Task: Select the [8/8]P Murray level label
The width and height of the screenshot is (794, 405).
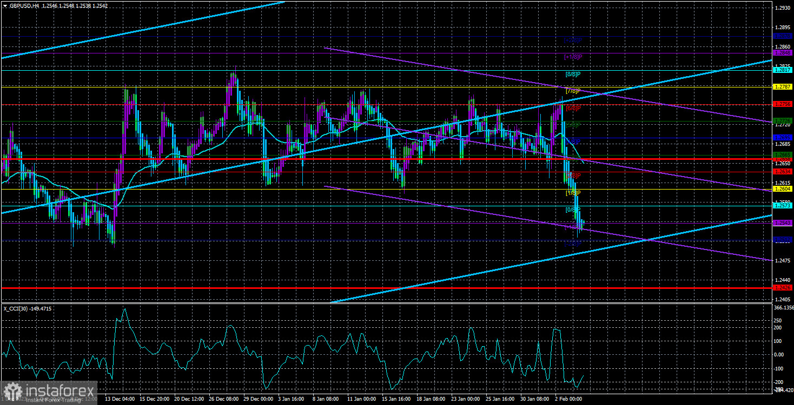Action: [573, 74]
